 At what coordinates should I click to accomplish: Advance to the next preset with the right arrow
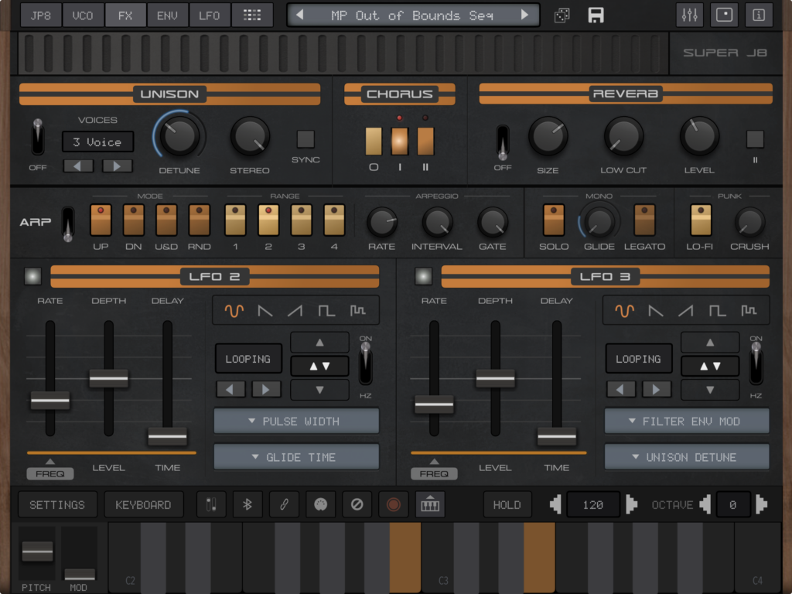(x=525, y=14)
